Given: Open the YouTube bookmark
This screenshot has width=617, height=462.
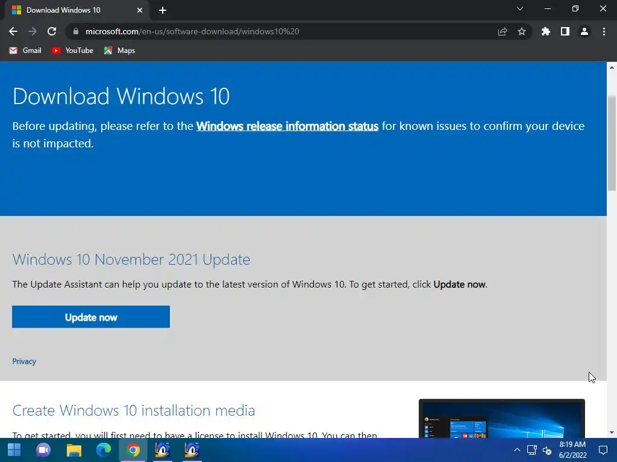Looking at the screenshot, I should 72,51.
